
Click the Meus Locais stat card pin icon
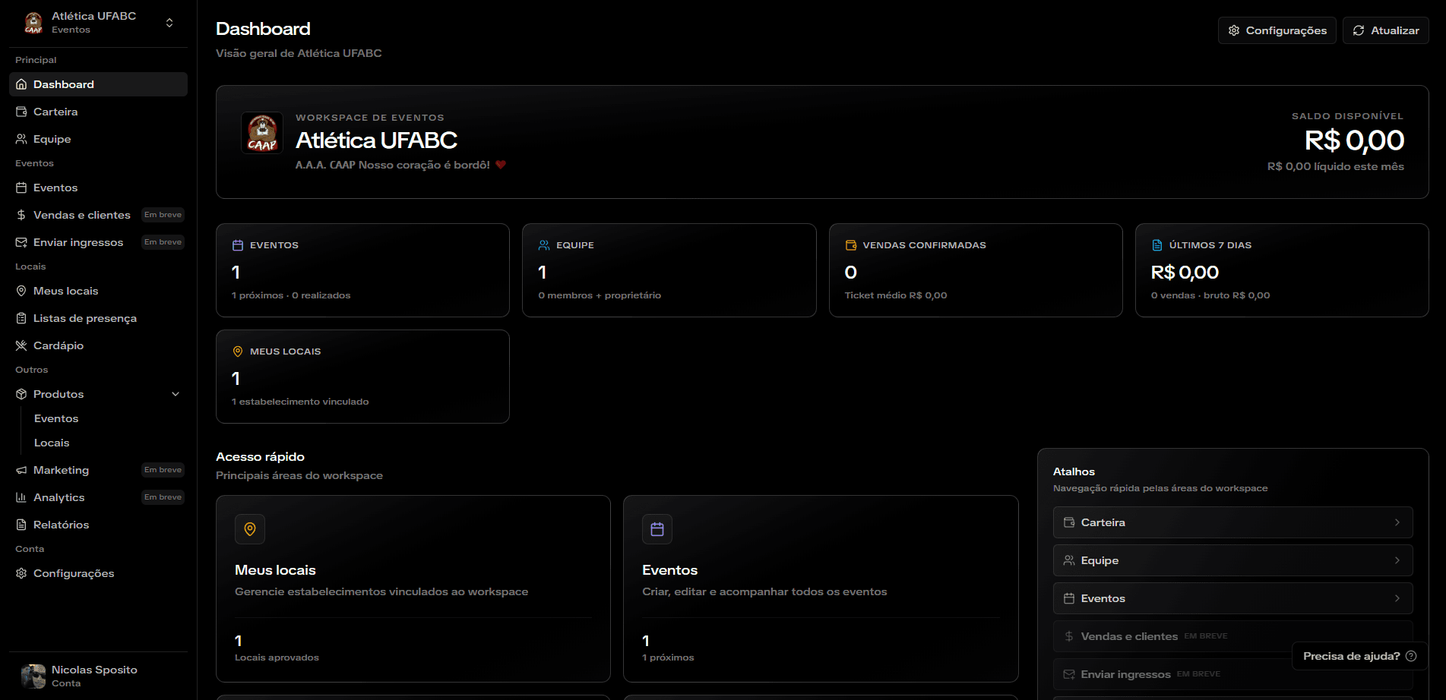pyautogui.click(x=238, y=352)
